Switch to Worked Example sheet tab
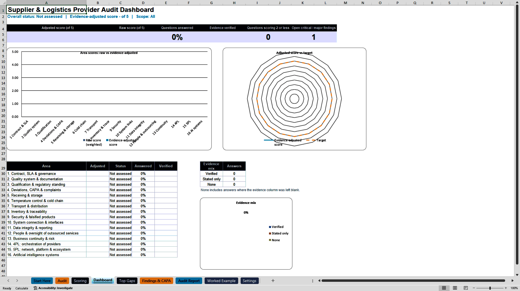 [x=221, y=281]
